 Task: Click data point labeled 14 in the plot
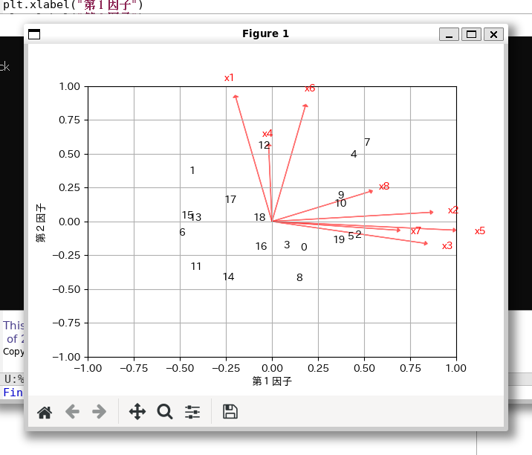pos(228,277)
